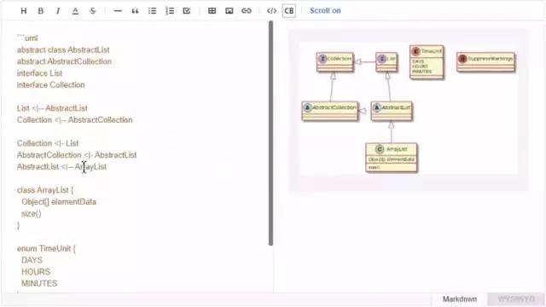Click the '```uml' opening line

[27, 38]
